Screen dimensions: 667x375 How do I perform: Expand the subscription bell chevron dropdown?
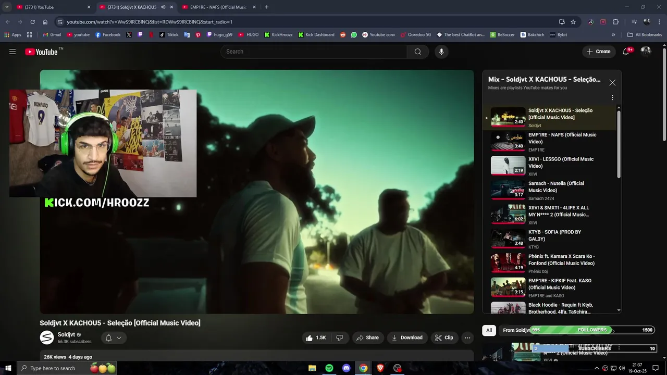[x=119, y=337]
